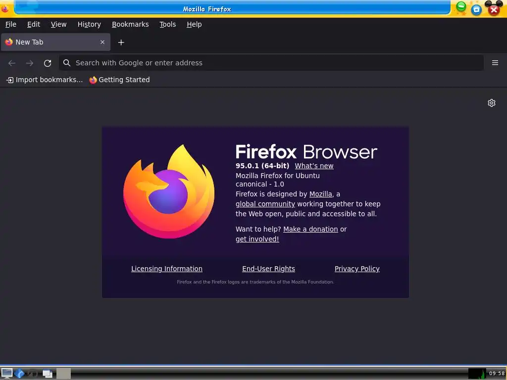Viewport: 507px width, 380px height.
Task: Open the Tools menu
Action: click(x=167, y=24)
